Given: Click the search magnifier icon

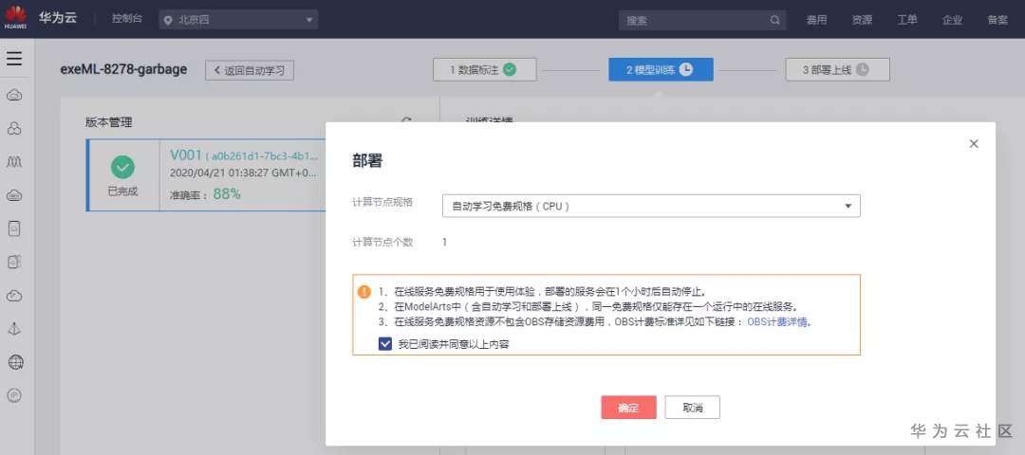Looking at the screenshot, I should point(774,20).
